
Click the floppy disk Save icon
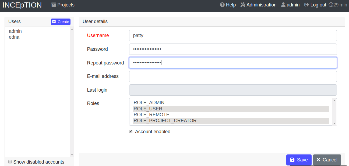[292, 160]
